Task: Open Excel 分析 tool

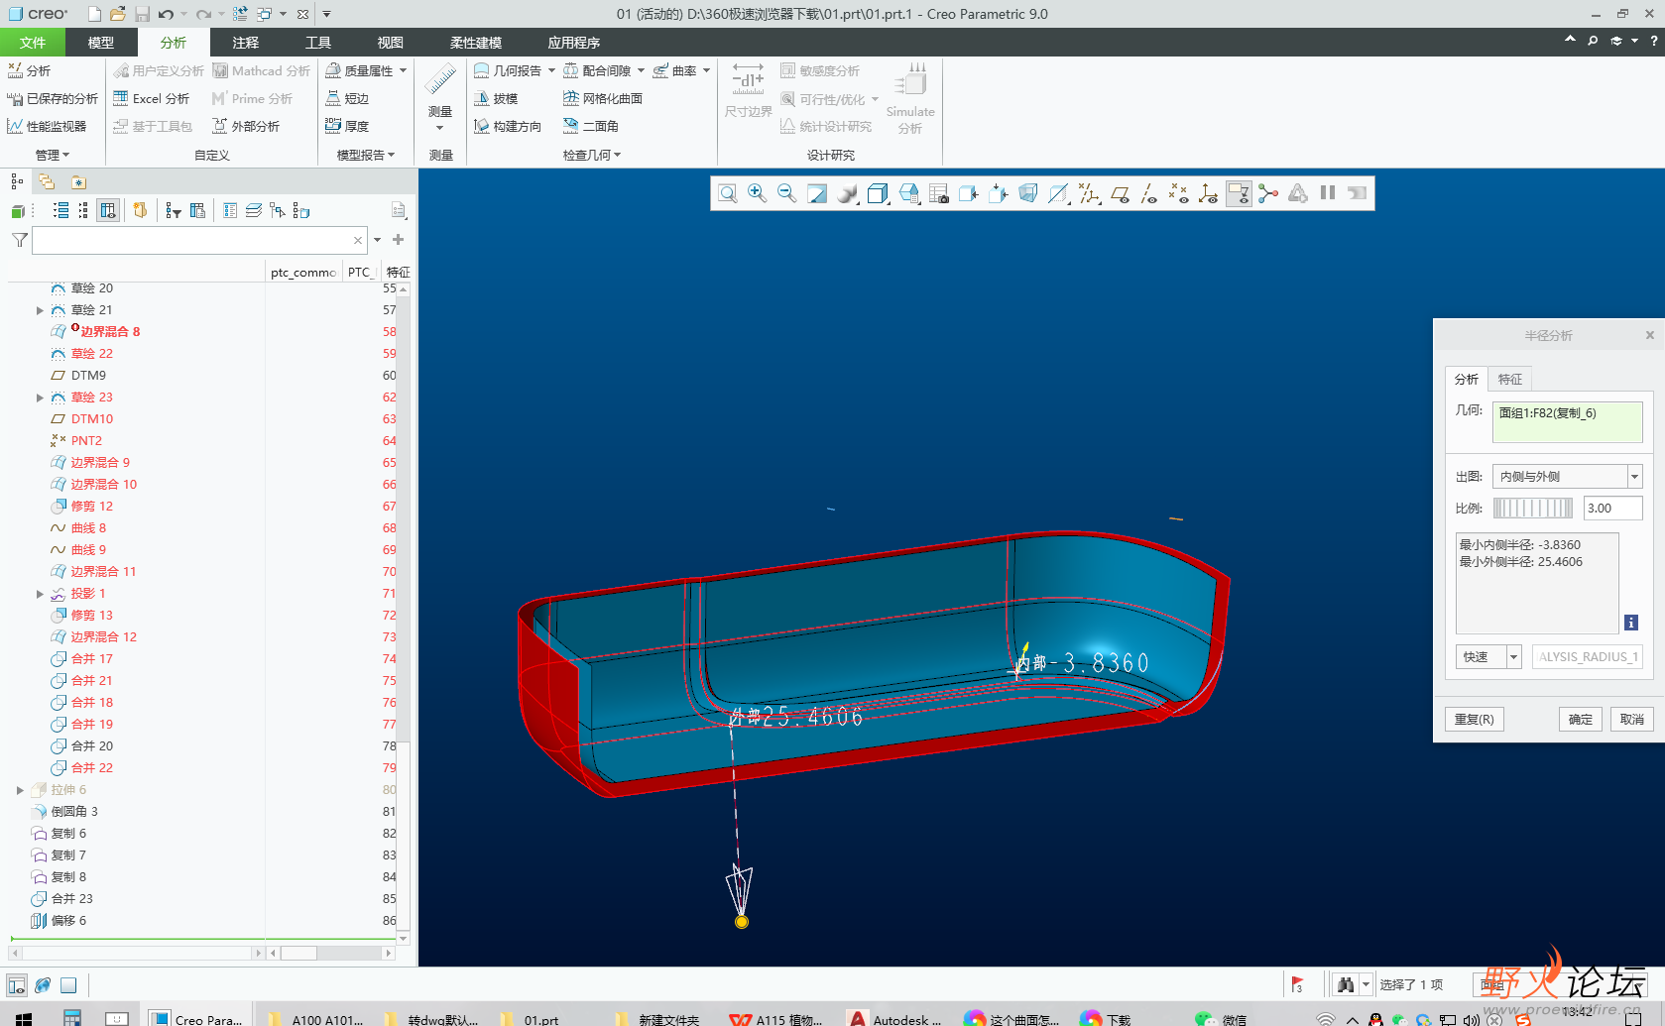Action: point(151,98)
